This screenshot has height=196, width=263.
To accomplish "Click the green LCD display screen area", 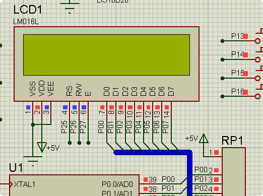I will (x=106, y=55).
